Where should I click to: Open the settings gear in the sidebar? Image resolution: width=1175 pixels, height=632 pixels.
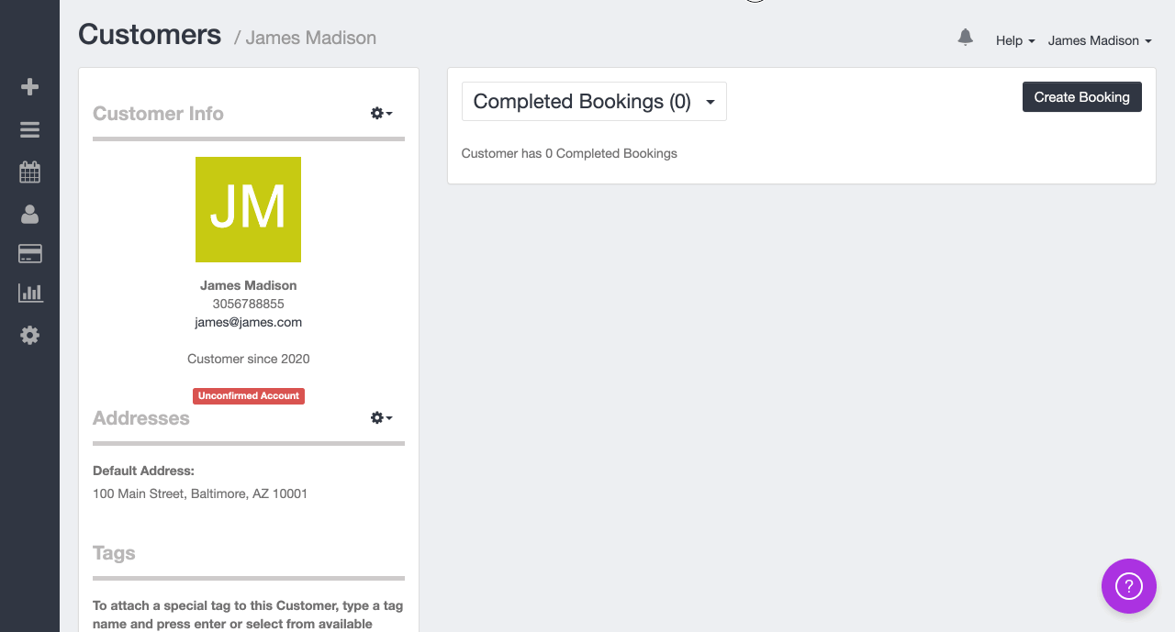coord(30,336)
